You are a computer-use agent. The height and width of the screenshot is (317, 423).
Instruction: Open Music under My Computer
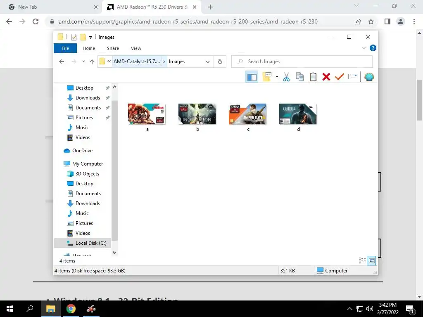(x=82, y=213)
